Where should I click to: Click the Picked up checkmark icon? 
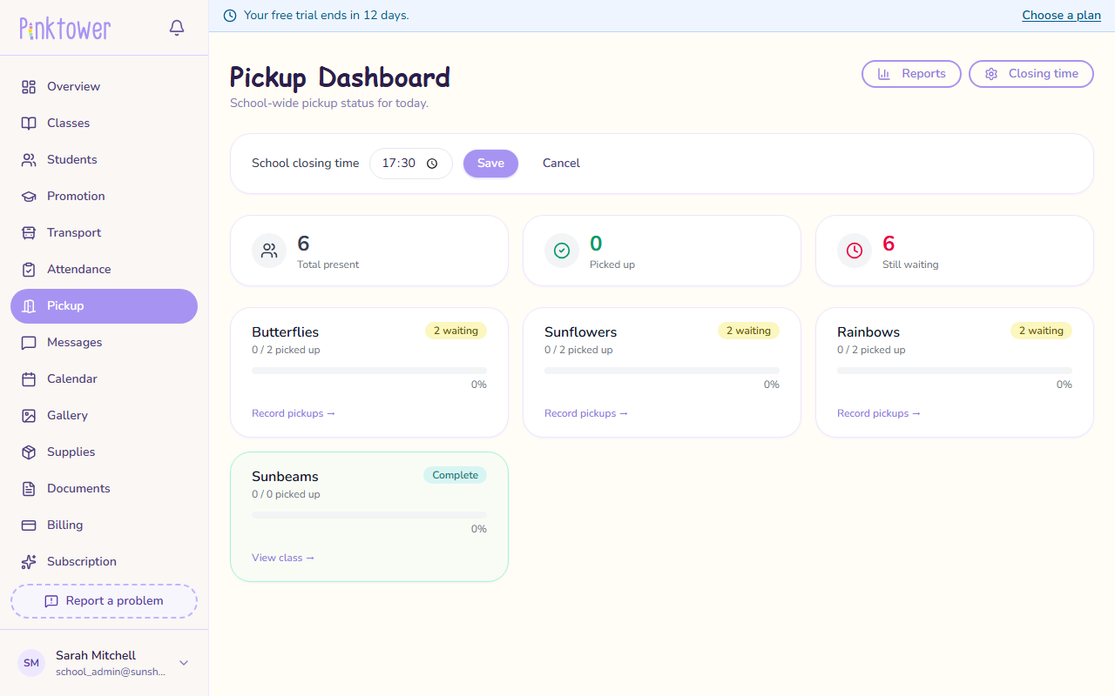click(562, 251)
